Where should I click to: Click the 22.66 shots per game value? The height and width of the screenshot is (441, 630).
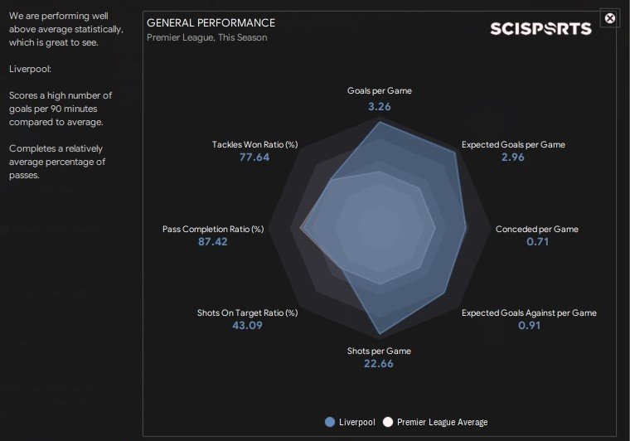(379, 365)
